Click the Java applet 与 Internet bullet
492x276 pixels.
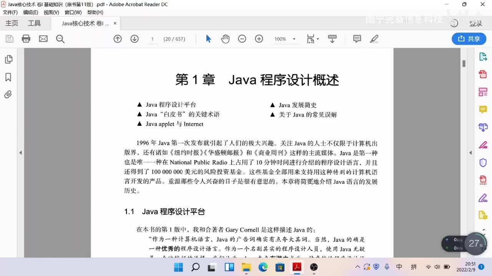click(x=175, y=124)
